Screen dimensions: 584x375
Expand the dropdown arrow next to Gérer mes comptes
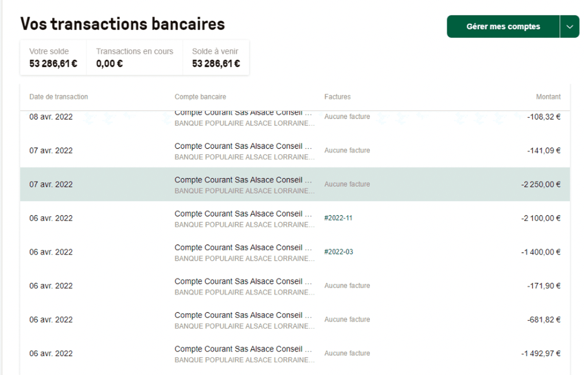coord(569,27)
